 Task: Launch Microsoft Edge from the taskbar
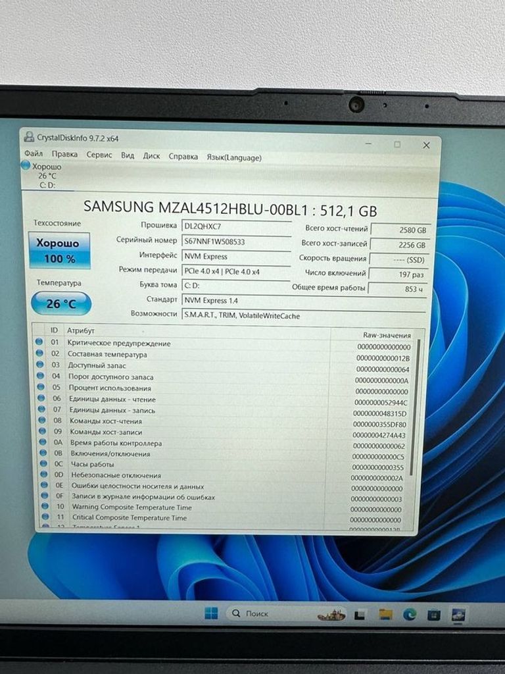409,615
